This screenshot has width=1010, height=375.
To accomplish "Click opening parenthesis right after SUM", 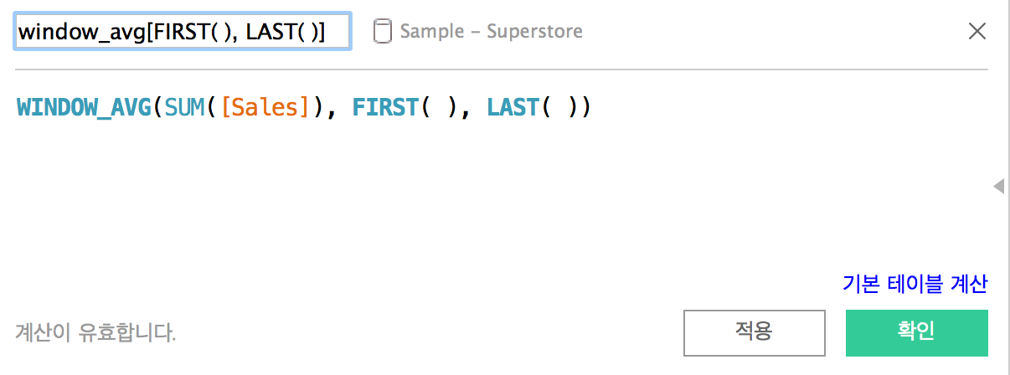I will tap(212, 108).
